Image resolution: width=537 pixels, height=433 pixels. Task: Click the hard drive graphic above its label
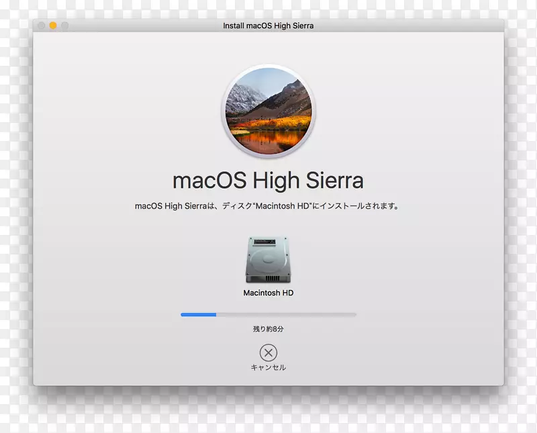[x=268, y=258]
